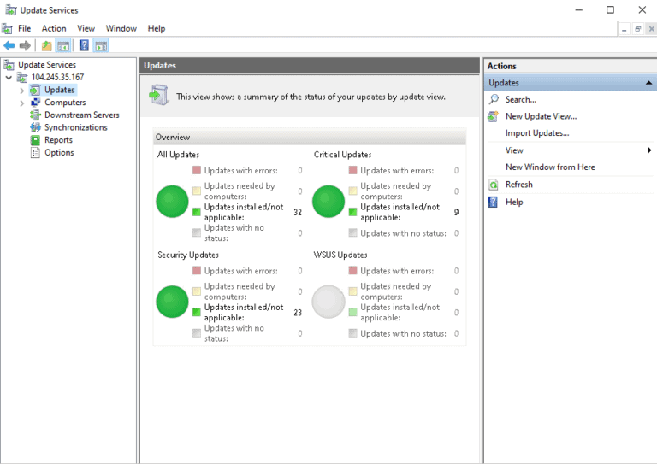Click the Up One Level folder icon
This screenshot has width=657, height=464.
pyautogui.click(x=46, y=45)
